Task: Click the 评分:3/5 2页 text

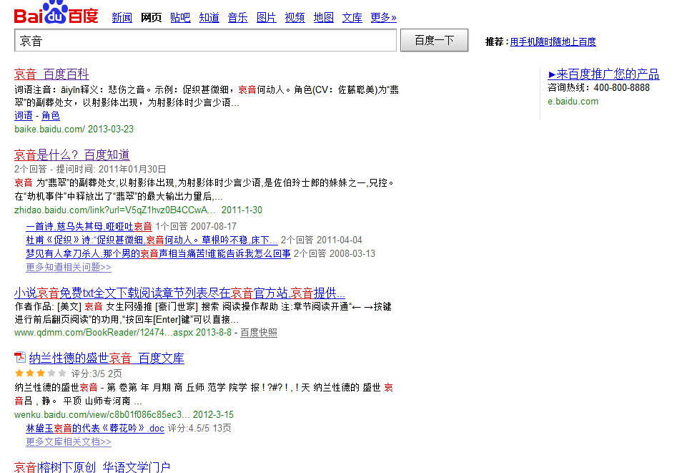Action: click(x=97, y=374)
